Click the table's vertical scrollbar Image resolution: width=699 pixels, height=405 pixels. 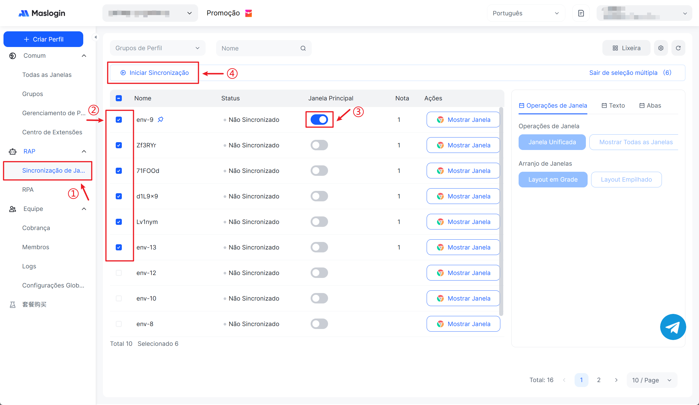point(501,212)
